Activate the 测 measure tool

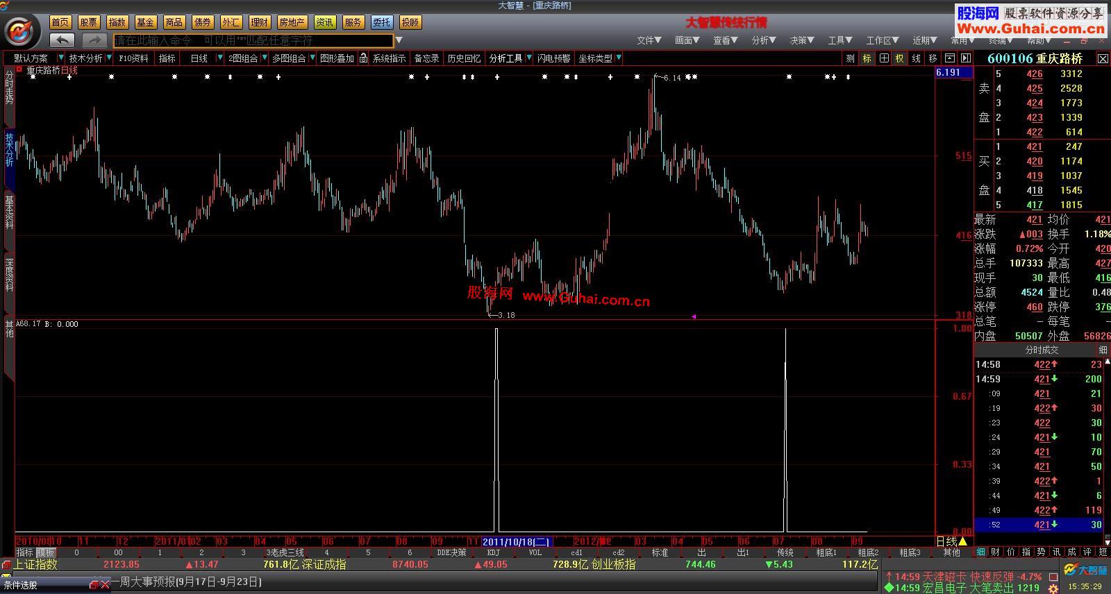click(850, 58)
